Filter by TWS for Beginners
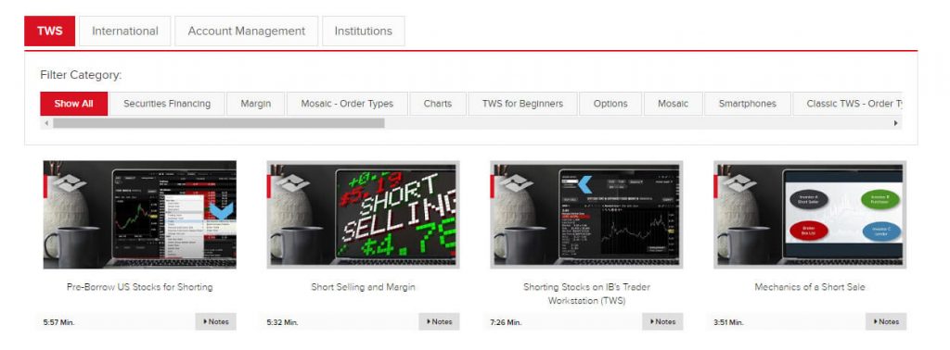Image resolution: width=950 pixels, height=350 pixels. [x=523, y=104]
